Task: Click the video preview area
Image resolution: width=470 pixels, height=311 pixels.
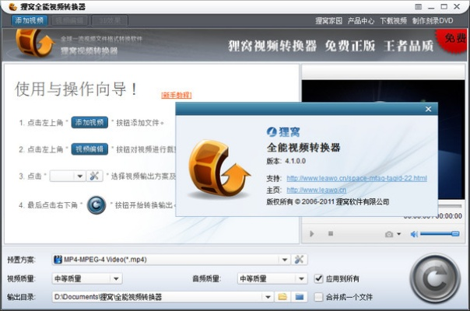Action: pyautogui.click(x=383, y=139)
